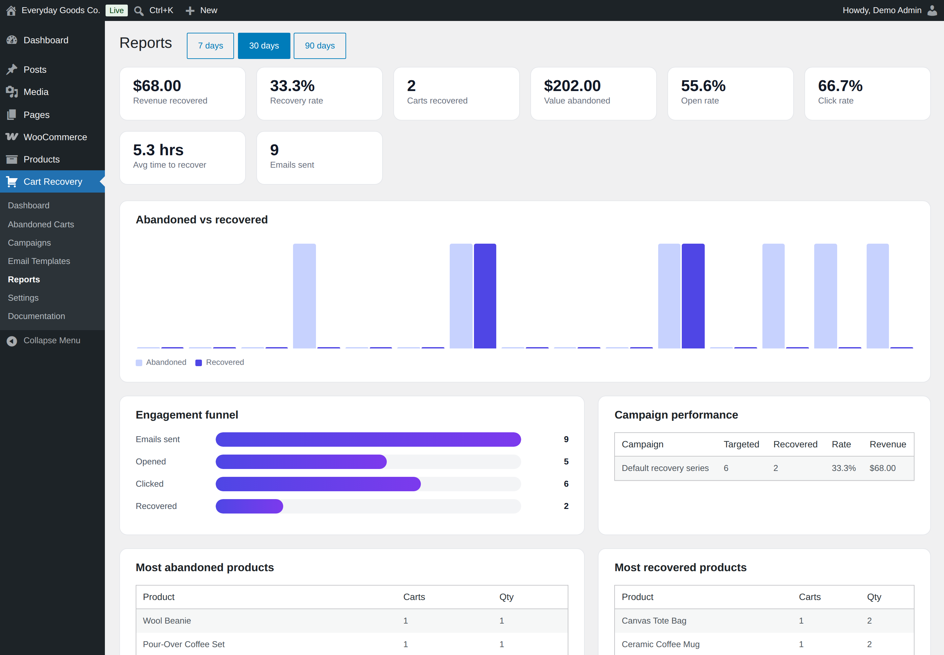Click the home icon beside Everyday Goods Co.
The height and width of the screenshot is (655, 944).
pyautogui.click(x=11, y=10)
